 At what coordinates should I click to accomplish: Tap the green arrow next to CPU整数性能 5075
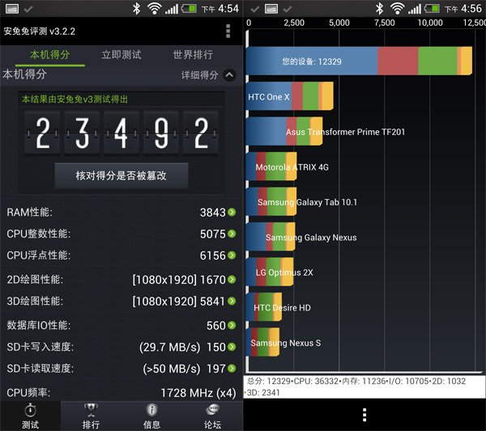(x=232, y=234)
